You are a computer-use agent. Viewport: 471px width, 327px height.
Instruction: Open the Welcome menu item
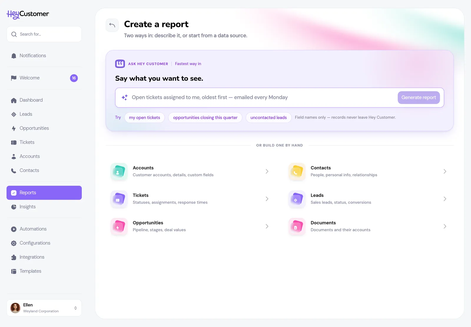click(44, 78)
